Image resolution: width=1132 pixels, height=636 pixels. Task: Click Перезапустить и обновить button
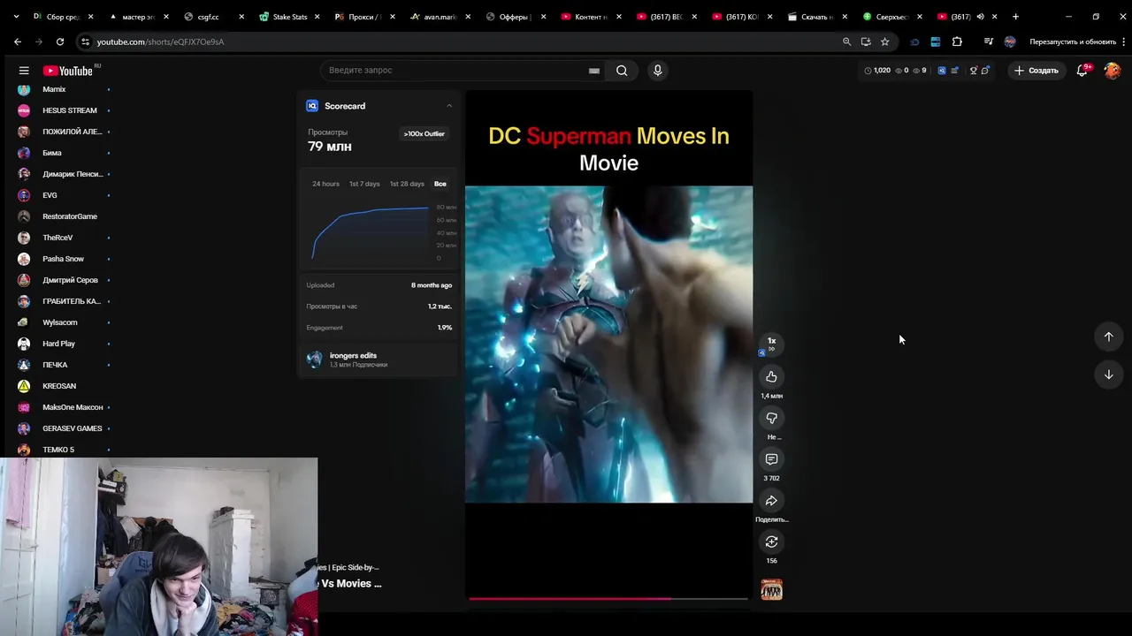[1073, 42]
